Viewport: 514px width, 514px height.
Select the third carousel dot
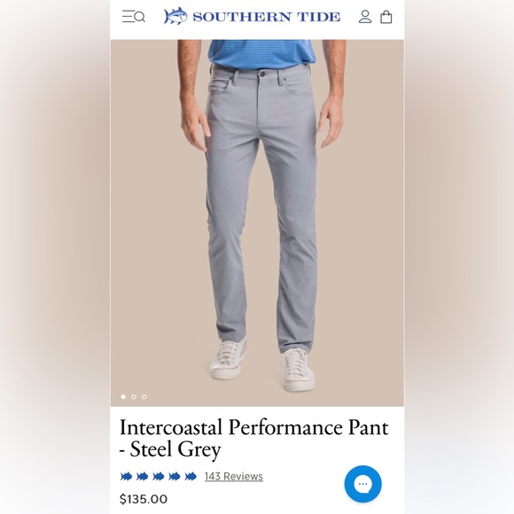[x=144, y=397]
